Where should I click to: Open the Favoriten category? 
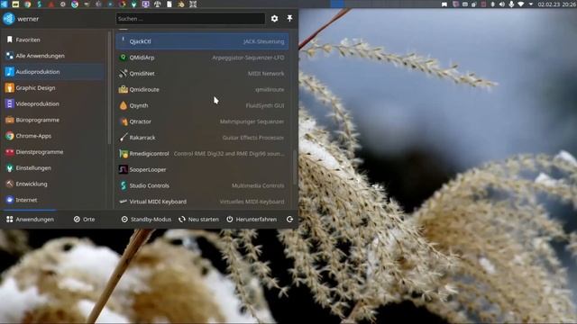point(54,40)
